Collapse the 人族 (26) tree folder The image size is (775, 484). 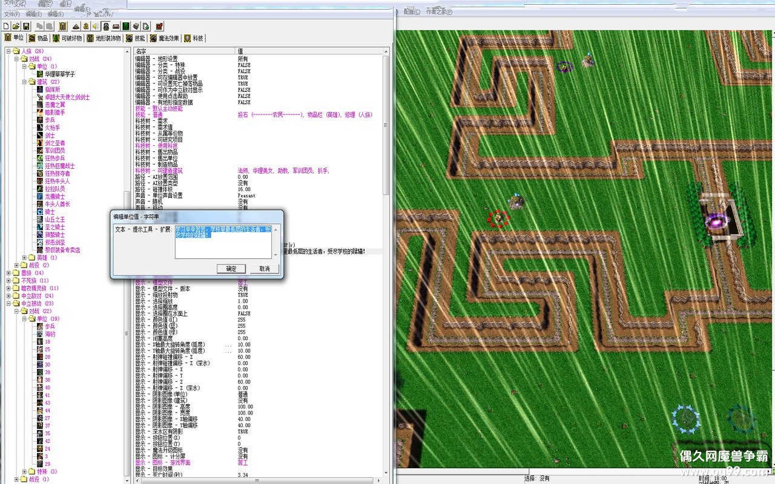(9, 51)
